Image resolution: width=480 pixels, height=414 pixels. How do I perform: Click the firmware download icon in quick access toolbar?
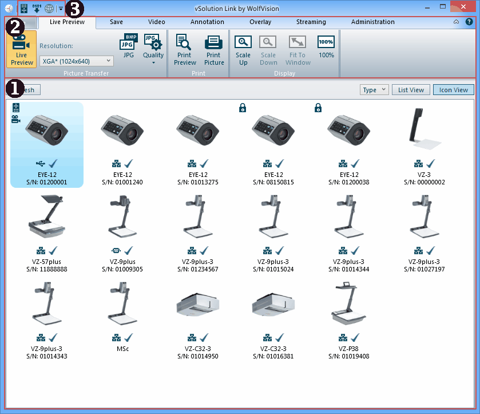[37, 8]
